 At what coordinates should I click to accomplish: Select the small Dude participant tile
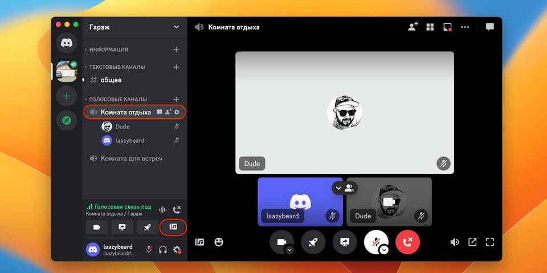point(389,202)
